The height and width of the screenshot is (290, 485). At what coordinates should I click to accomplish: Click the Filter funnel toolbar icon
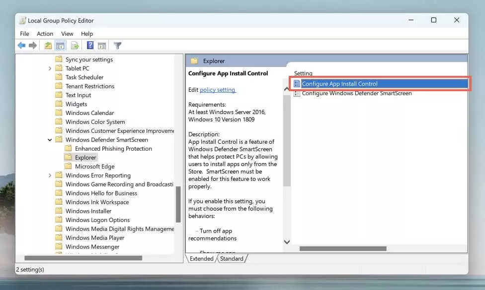[117, 46]
